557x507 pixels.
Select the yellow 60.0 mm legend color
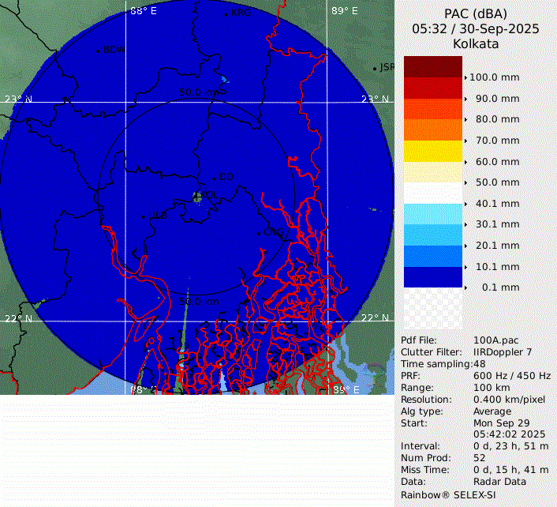click(432, 151)
